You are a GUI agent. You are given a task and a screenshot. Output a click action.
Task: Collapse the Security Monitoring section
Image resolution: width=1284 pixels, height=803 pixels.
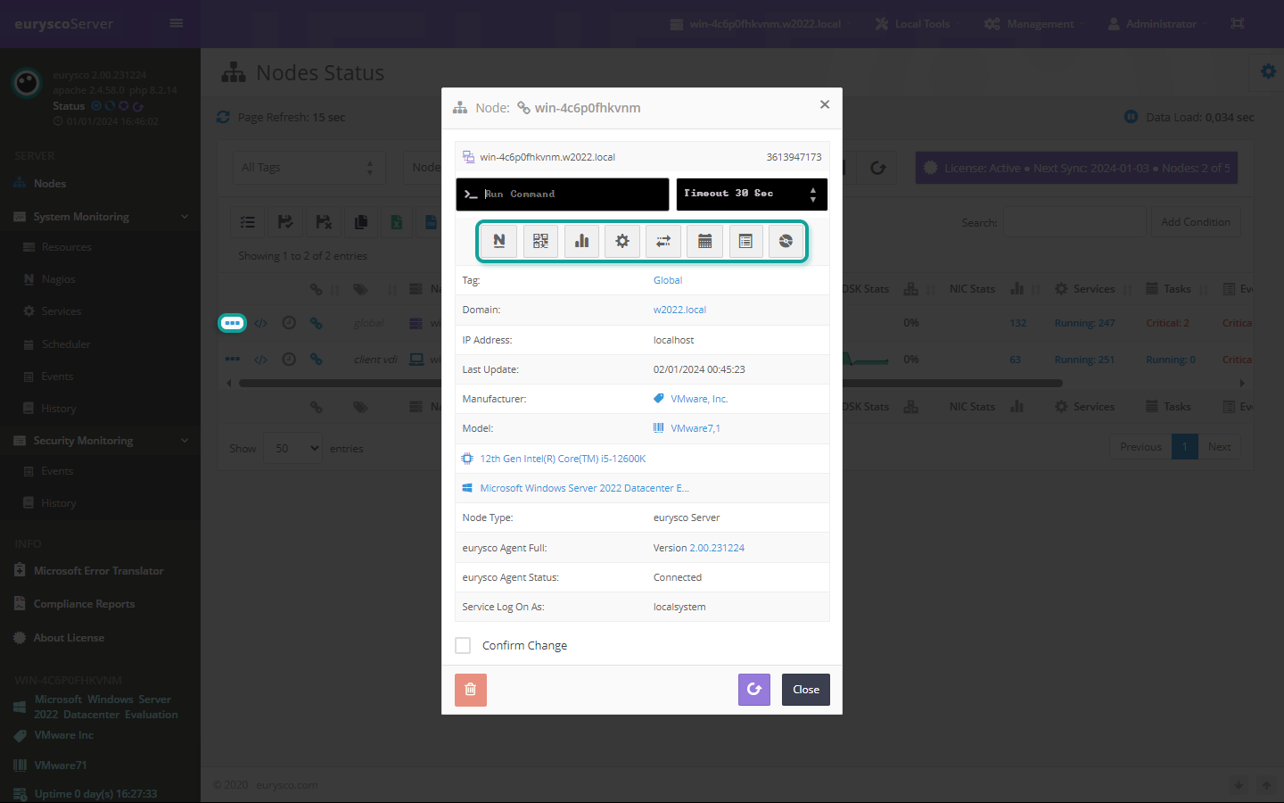(100, 441)
